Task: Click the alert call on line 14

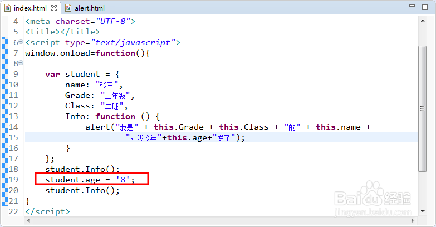Action: click(228, 127)
